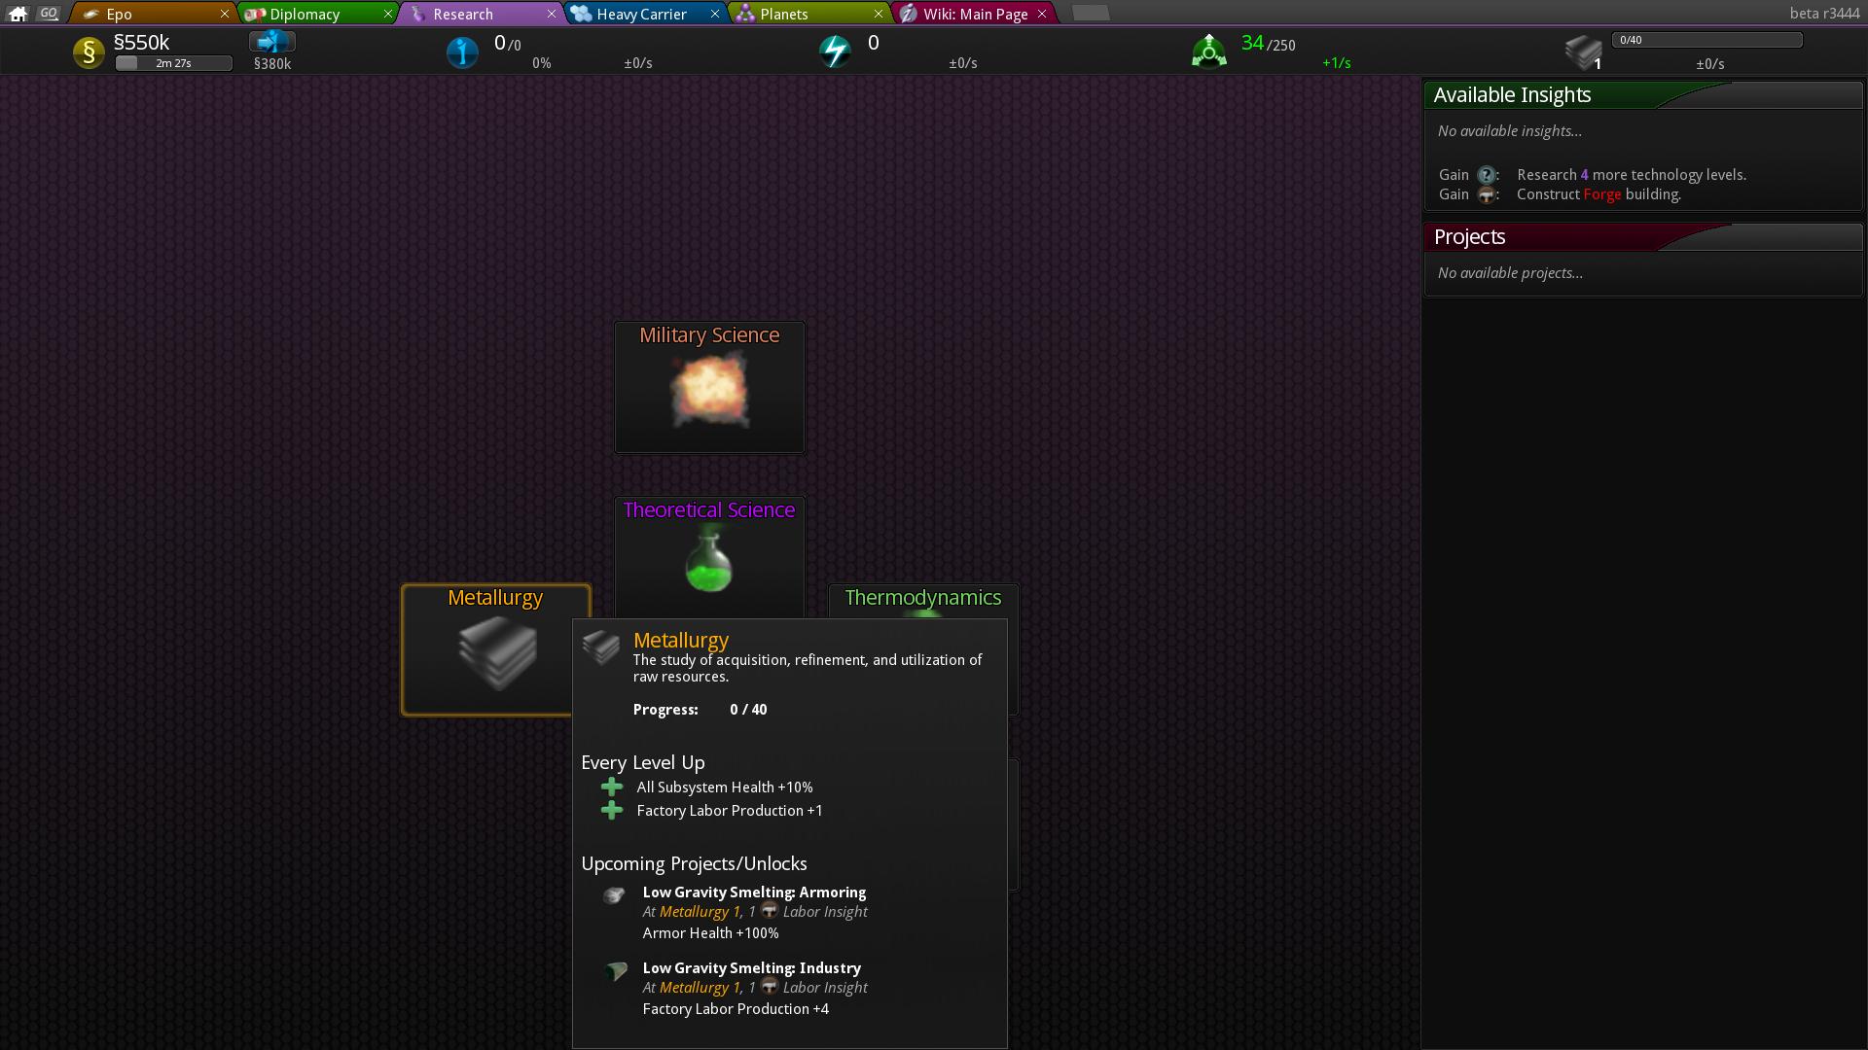Select the Military Science research field
1868x1050 pixels.
pos(709,387)
